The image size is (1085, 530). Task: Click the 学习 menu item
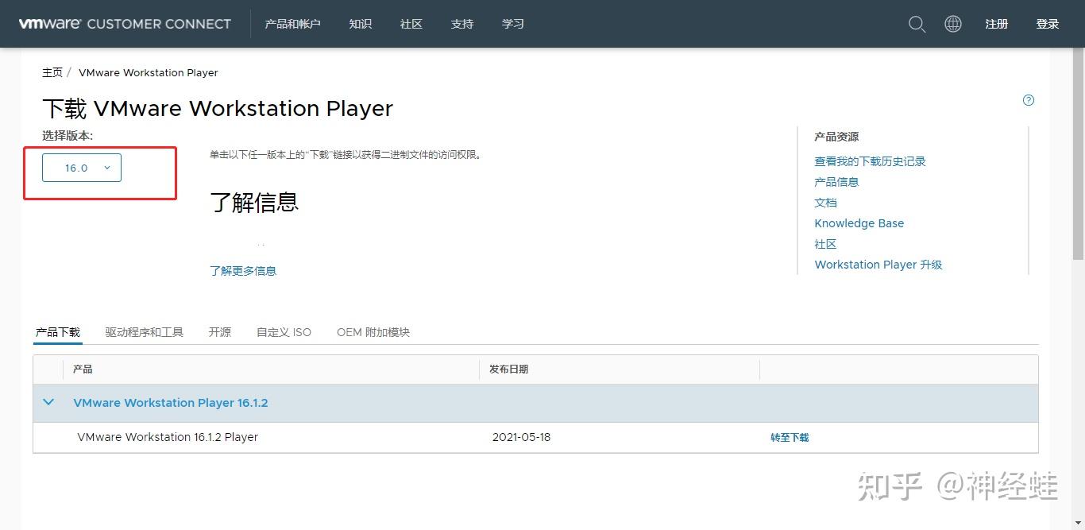pyautogui.click(x=512, y=24)
